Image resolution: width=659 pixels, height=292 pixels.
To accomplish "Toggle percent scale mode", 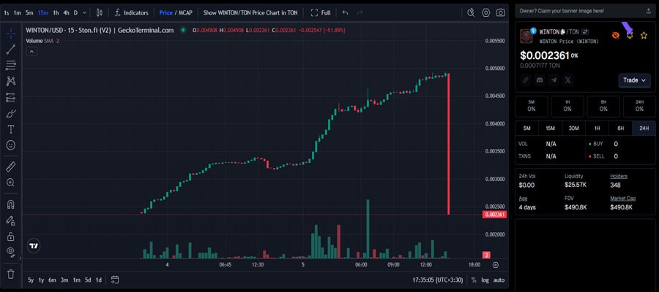I will 474,280.
